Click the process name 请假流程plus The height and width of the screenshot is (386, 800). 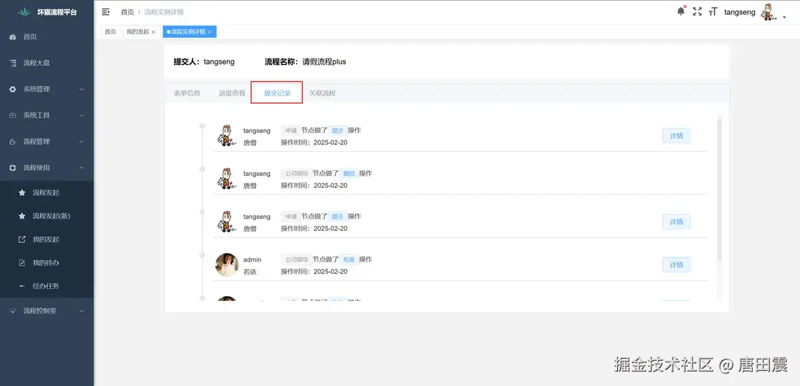[x=324, y=62]
